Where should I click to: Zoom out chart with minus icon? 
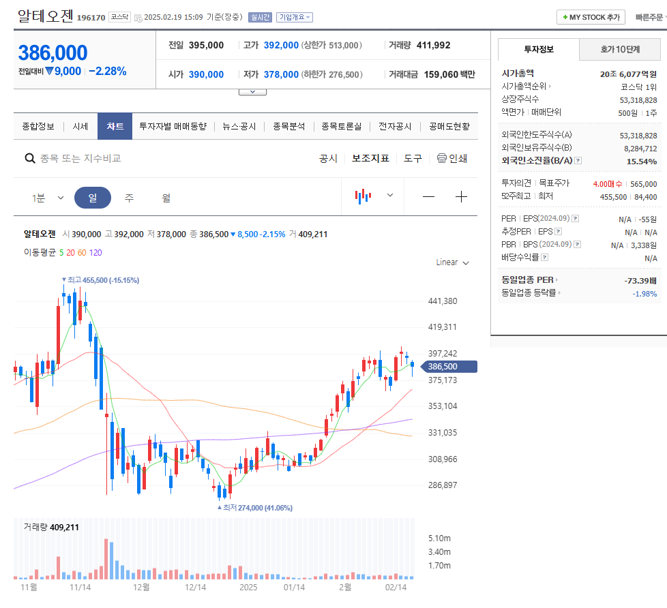(x=428, y=196)
